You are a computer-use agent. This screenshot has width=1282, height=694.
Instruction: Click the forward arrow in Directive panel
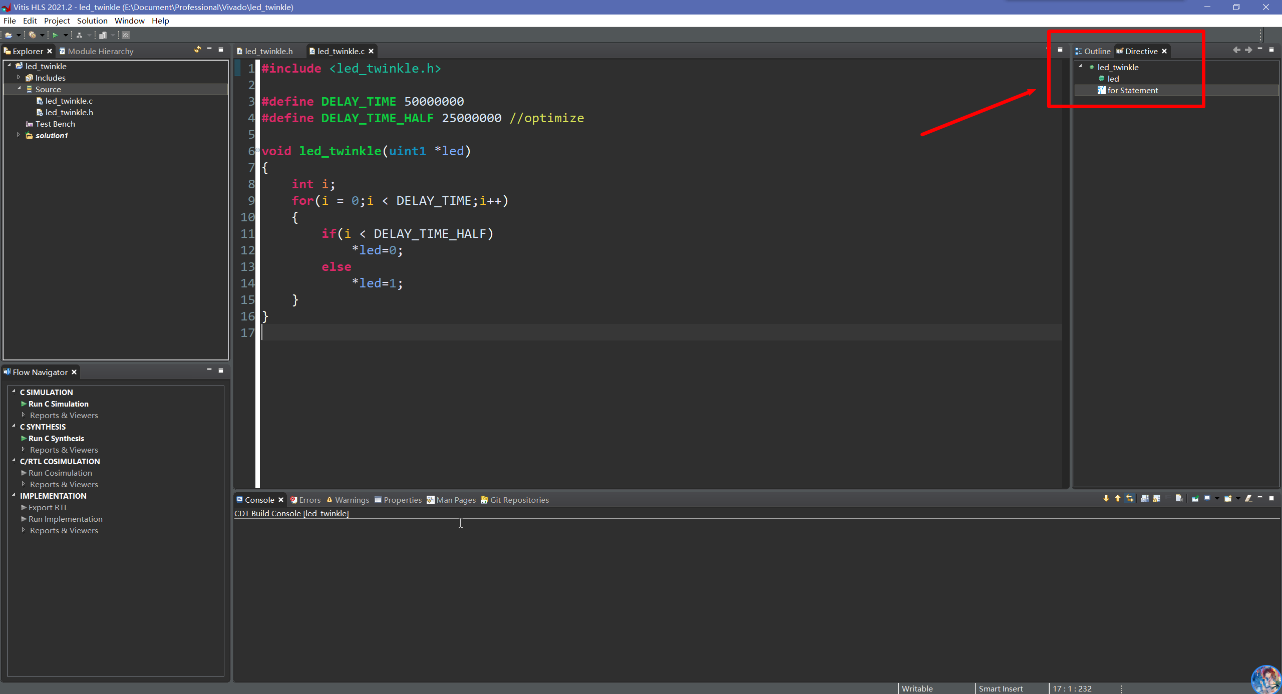point(1248,50)
